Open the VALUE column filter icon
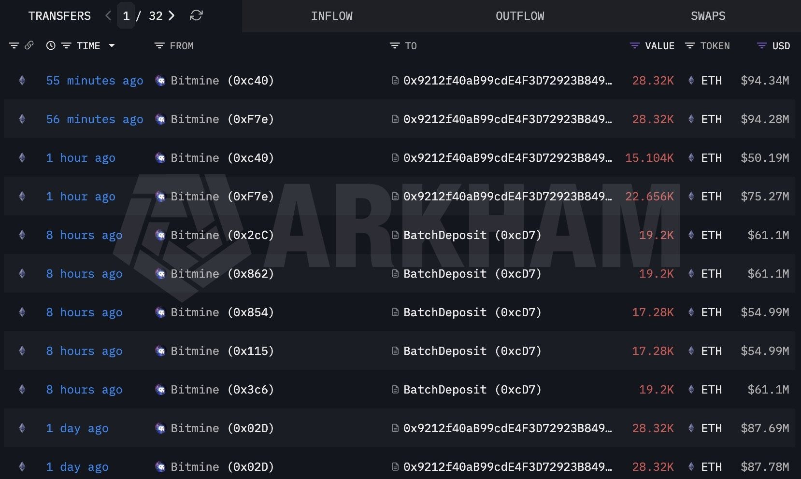The width and height of the screenshot is (801, 479). click(x=633, y=45)
